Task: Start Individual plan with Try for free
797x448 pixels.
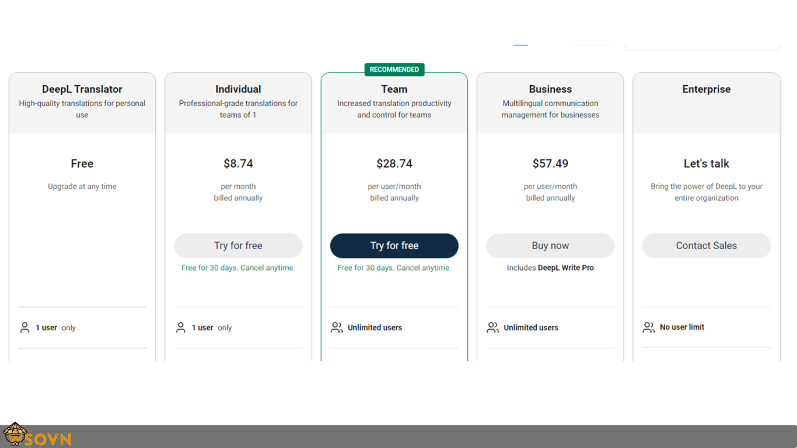Action: [238, 246]
